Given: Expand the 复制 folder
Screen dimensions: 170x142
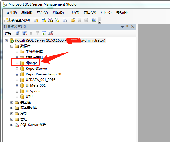Looking at the screenshot, I should click(11, 114).
